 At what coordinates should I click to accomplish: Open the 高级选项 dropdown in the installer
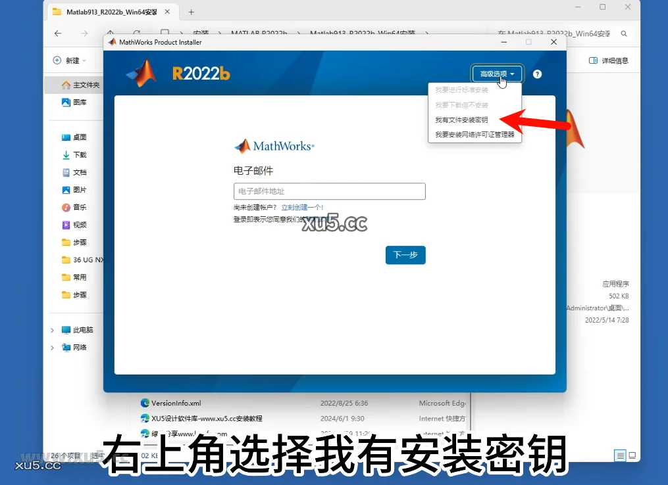pyautogui.click(x=496, y=74)
